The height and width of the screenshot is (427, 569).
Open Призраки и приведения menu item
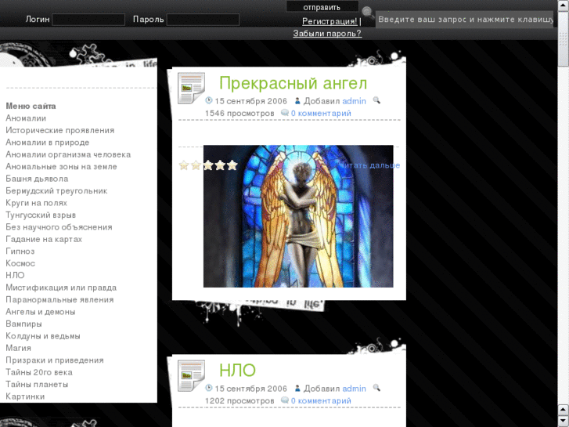[55, 360]
